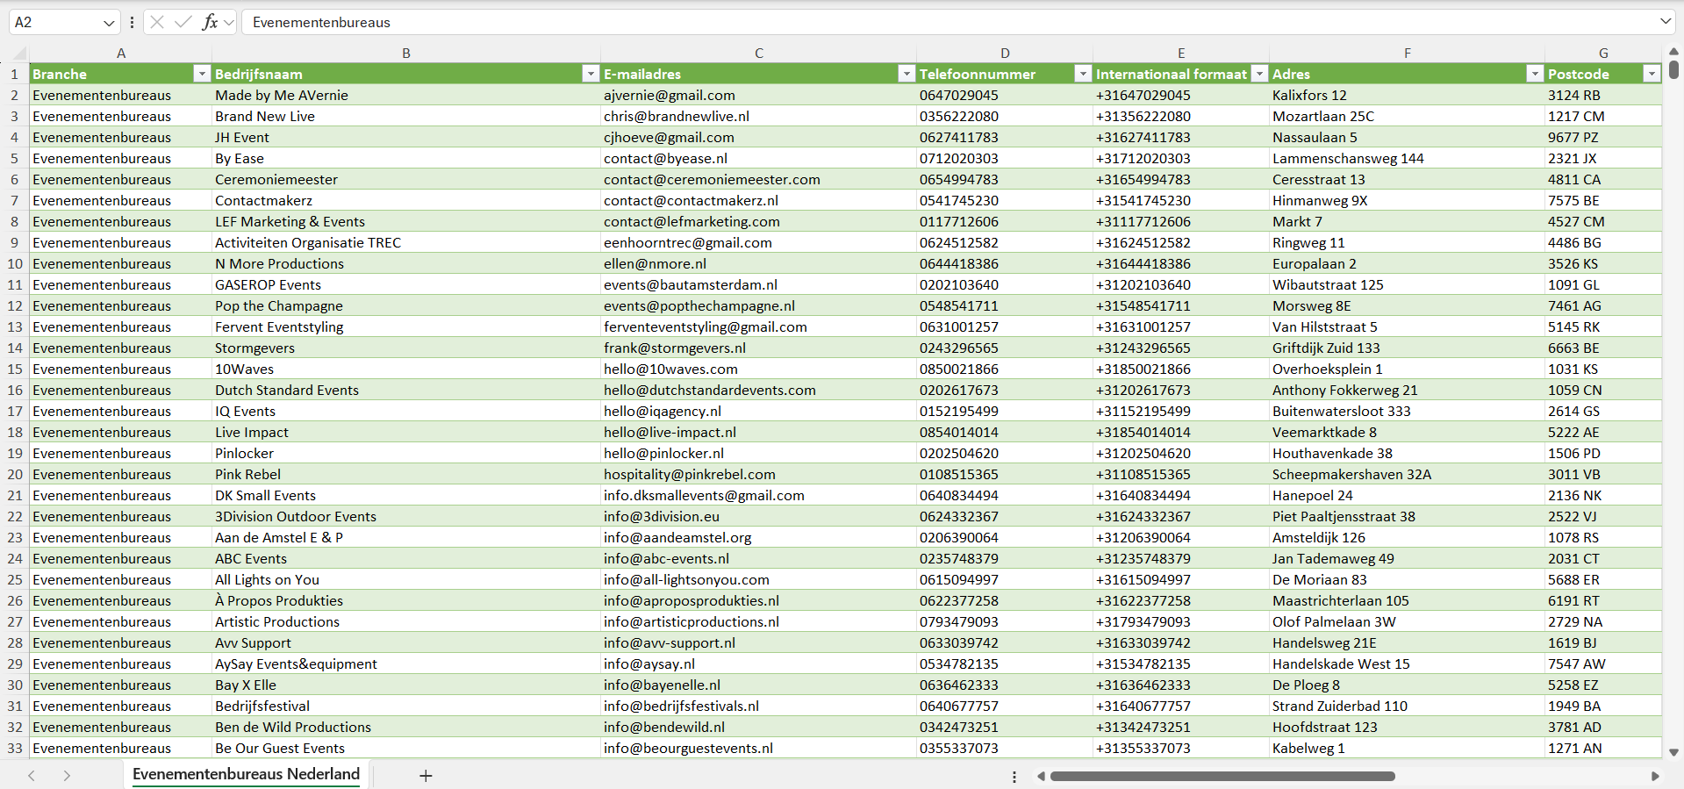Click the Insert Function fx icon

pos(210,22)
